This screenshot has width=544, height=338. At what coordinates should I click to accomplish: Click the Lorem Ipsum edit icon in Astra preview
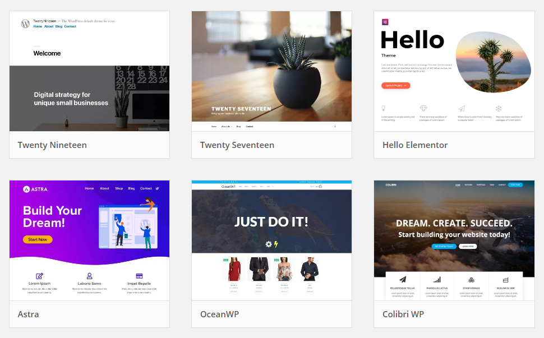point(40,276)
